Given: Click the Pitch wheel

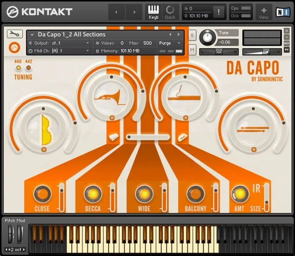Looking at the screenshot, I should (11, 234).
